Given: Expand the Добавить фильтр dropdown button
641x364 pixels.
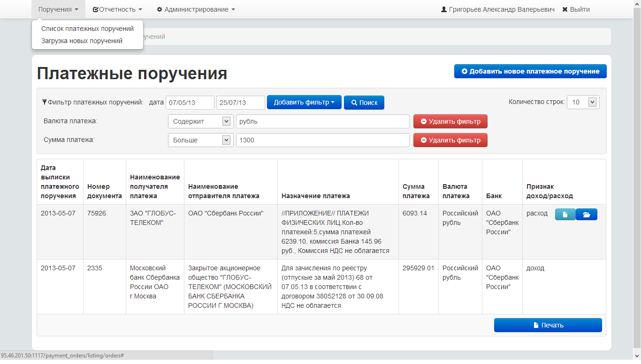Looking at the screenshot, I should point(304,102).
